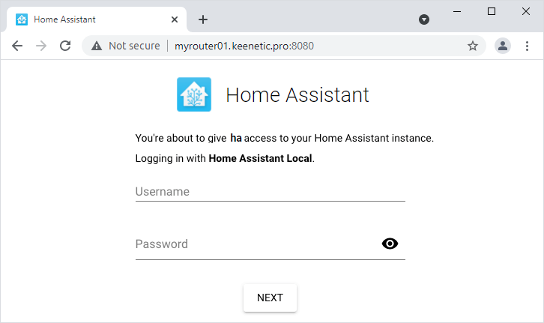Click the address bar URL text

(244, 46)
